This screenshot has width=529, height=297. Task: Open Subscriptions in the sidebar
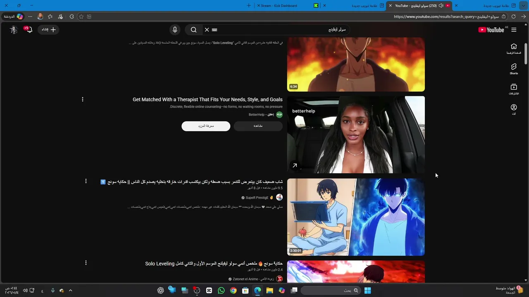514,89
